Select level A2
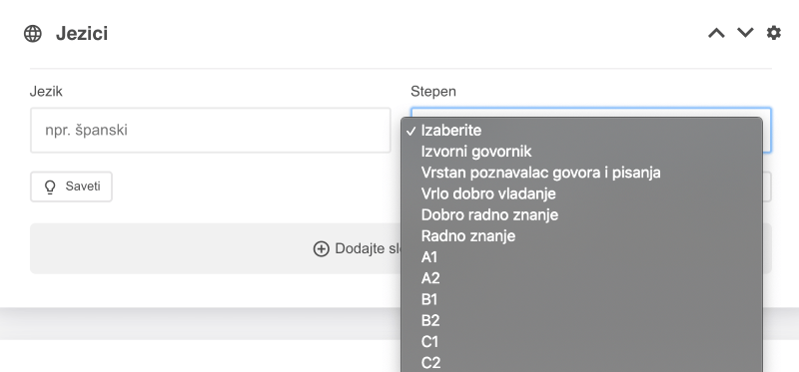Viewport: 799px width, 372px height. pyautogui.click(x=581, y=278)
